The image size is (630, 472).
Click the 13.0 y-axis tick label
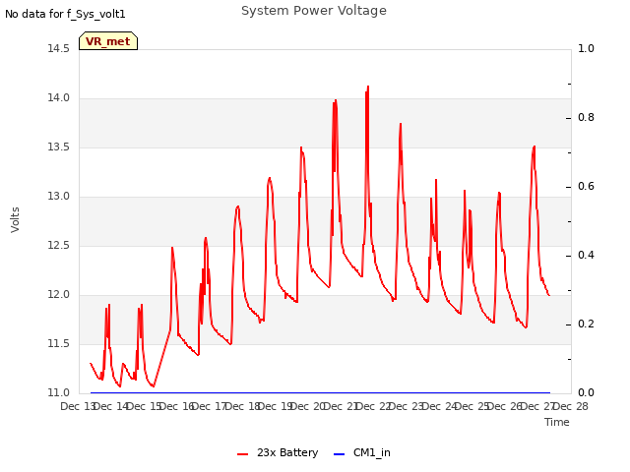point(59,197)
